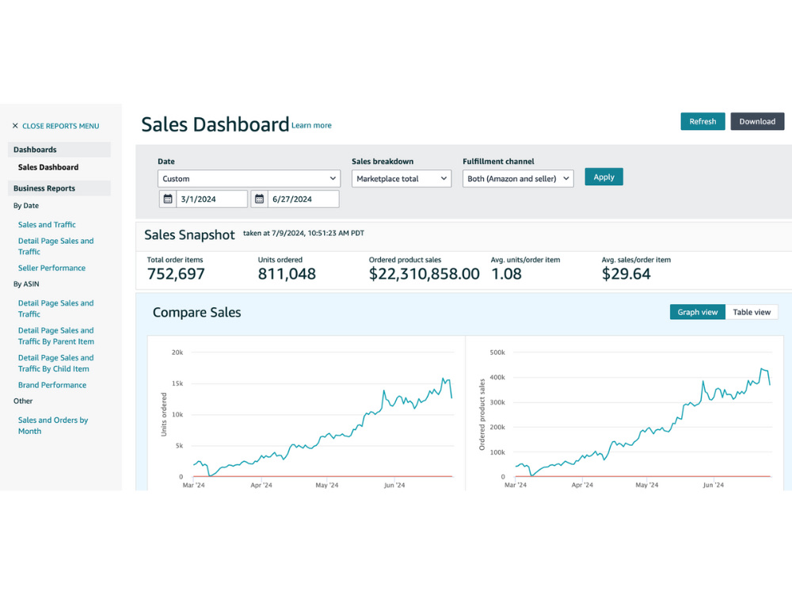The image size is (792, 594).
Task: Click the X close reports menu icon
Action: (x=15, y=126)
